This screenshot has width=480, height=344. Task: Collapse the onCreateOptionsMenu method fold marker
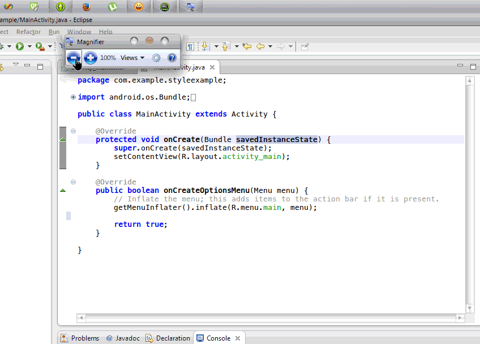pyautogui.click(x=73, y=182)
